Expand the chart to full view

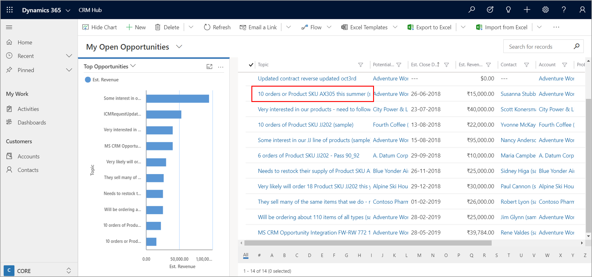coord(209,67)
